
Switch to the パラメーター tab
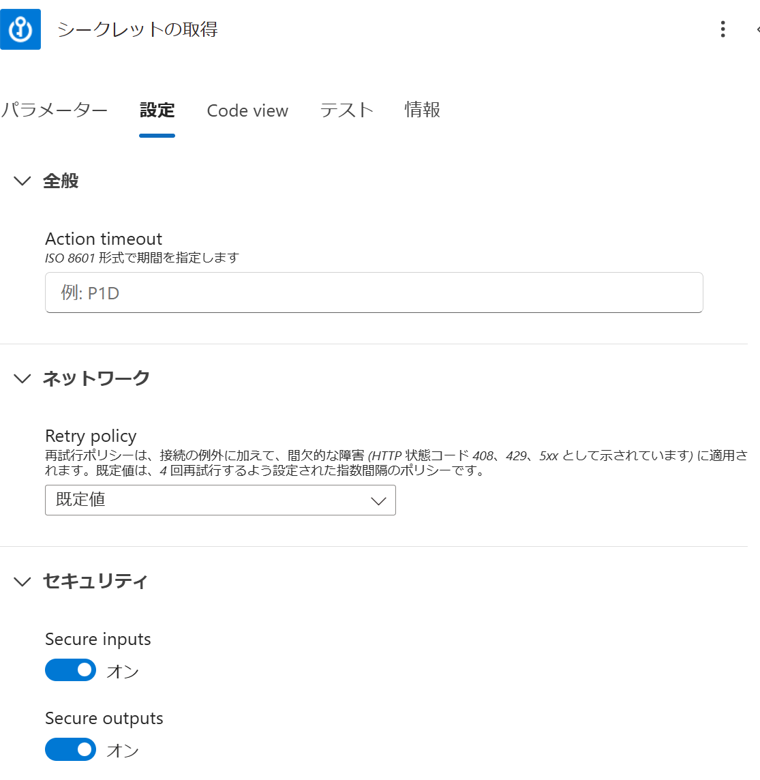(x=54, y=110)
